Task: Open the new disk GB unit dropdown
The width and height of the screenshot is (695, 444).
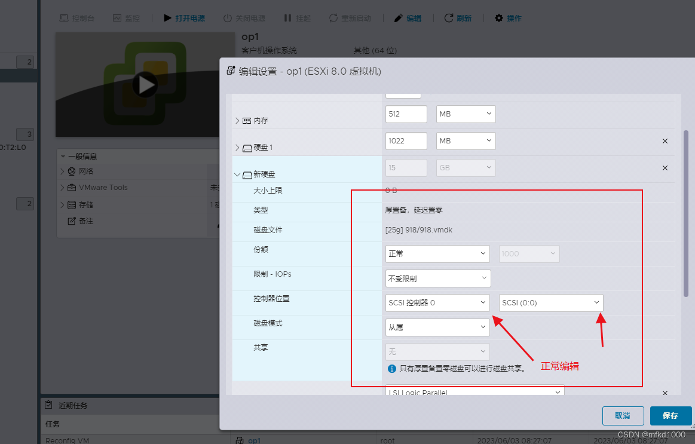Action: click(466, 168)
